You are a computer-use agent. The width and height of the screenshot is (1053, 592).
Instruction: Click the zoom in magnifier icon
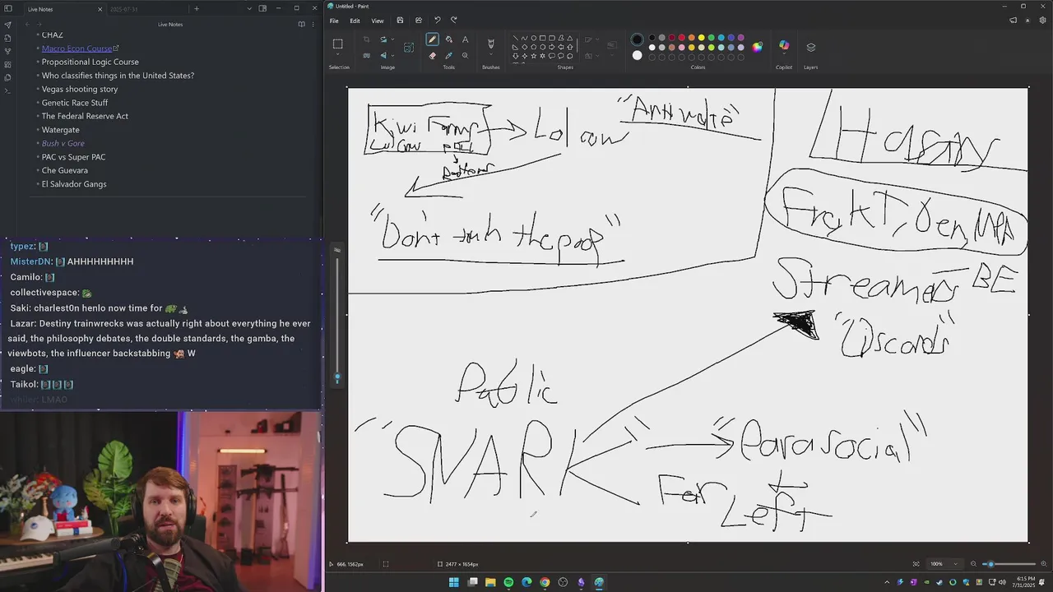pyautogui.click(x=1044, y=564)
